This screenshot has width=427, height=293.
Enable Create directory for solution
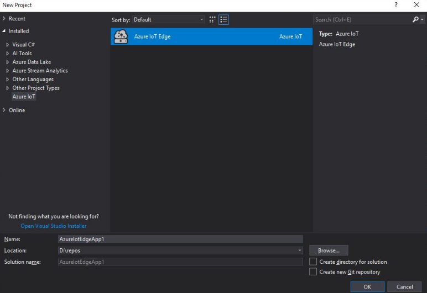[313, 262]
